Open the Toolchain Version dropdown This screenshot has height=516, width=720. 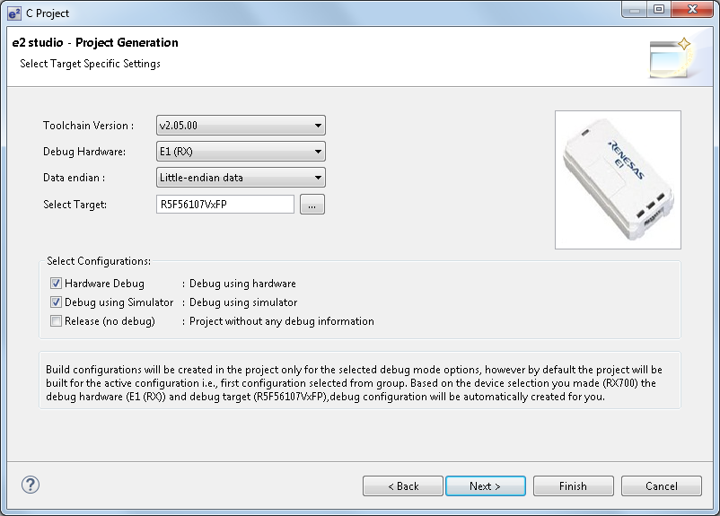pos(241,126)
